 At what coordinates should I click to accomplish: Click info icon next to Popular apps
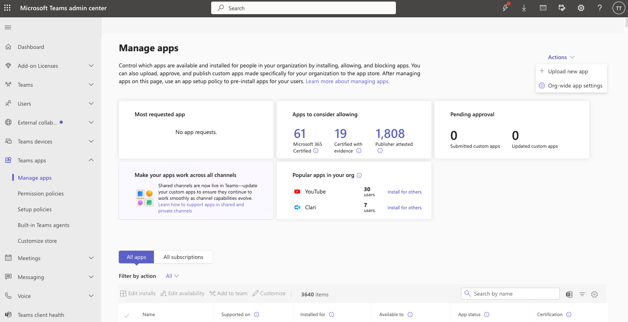pos(359,175)
